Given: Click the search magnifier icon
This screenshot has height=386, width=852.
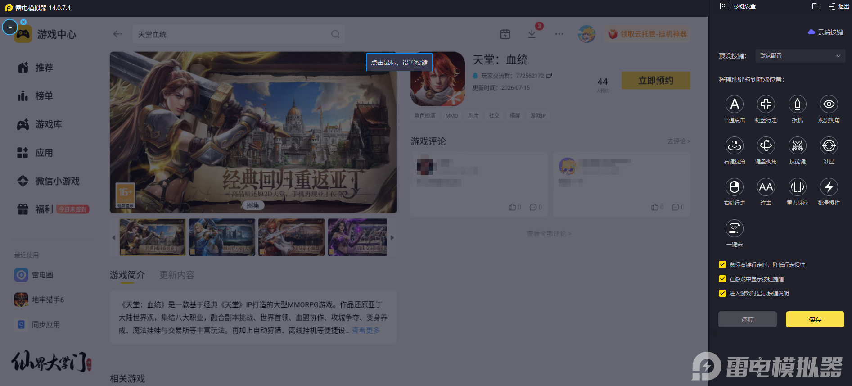Looking at the screenshot, I should [335, 34].
